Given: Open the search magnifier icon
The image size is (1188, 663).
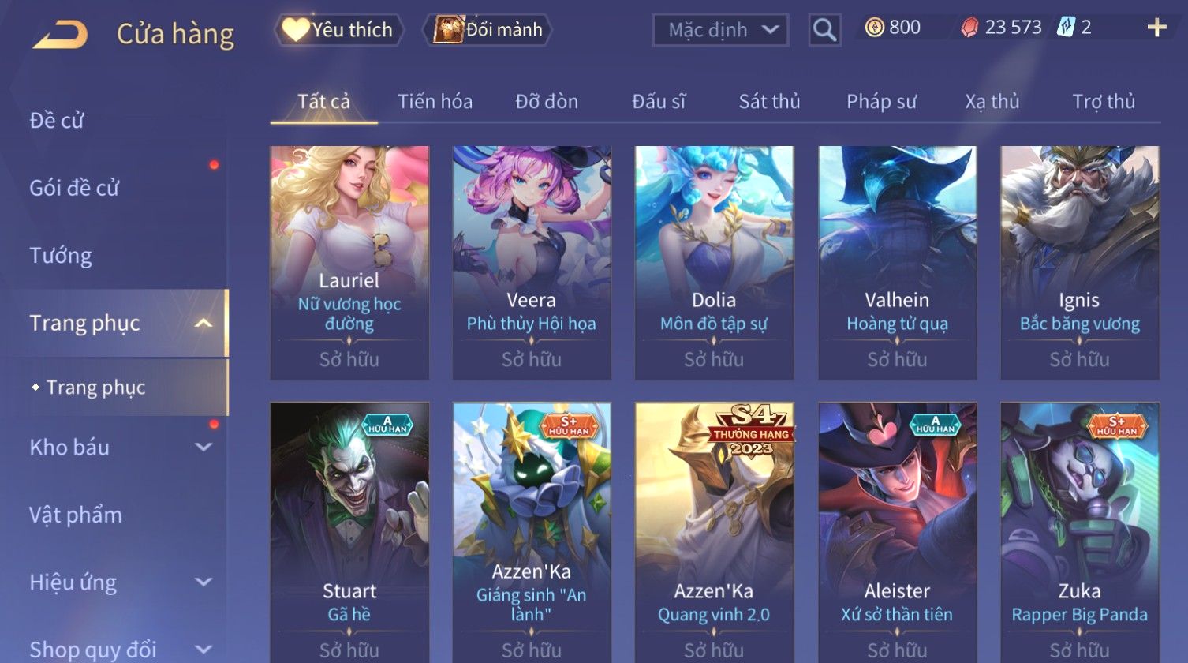Looking at the screenshot, I should (x=824, y=30).
